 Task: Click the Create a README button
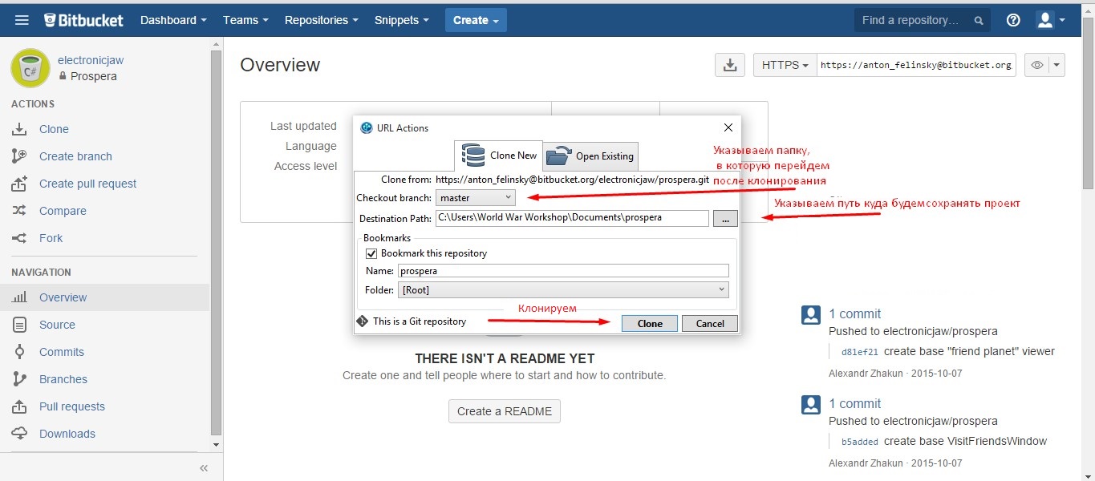coord(505,411)
